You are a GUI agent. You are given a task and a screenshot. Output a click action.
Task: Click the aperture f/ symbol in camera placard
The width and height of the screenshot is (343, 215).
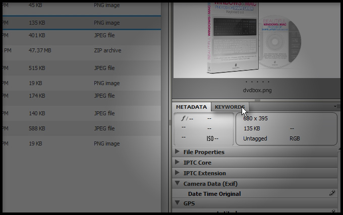pos(184,119)
